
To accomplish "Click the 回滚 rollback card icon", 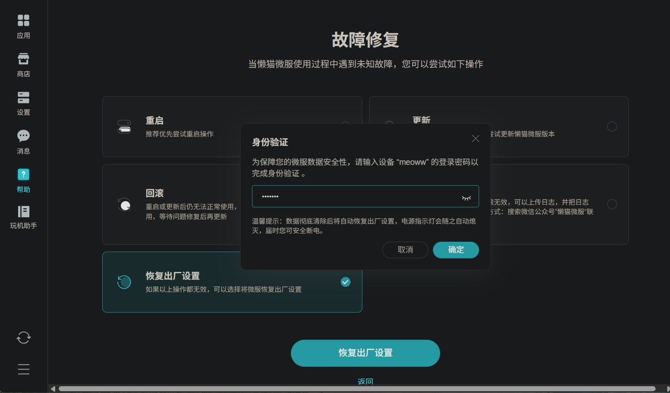I will tap(124, 205).
